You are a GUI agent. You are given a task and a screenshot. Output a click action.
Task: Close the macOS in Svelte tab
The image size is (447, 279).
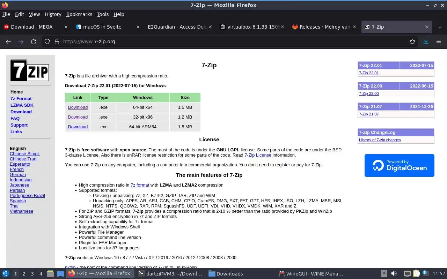coord(138,27)
